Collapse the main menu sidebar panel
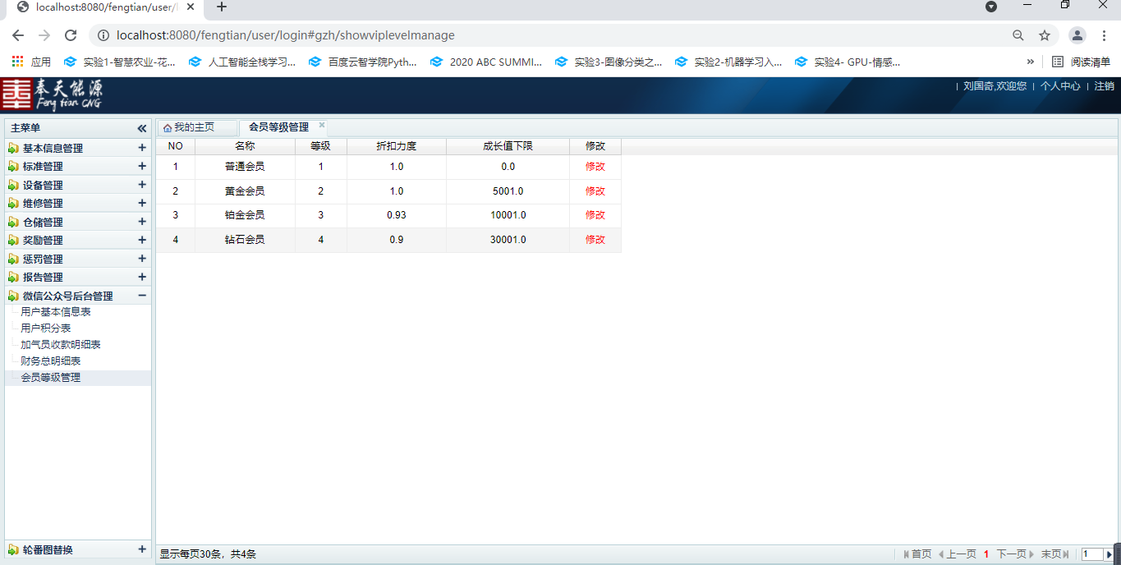The height and width of the screenshot is (565, 1121). 141,128
